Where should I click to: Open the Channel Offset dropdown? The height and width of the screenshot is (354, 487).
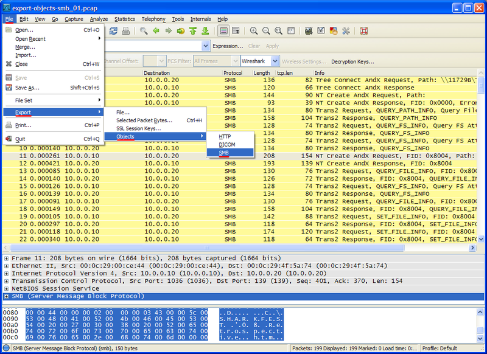(154, 61)
